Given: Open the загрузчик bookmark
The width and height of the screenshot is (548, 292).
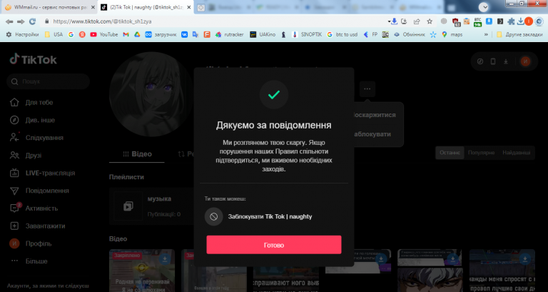Looking at the screenshot, I should coord(161,34).
